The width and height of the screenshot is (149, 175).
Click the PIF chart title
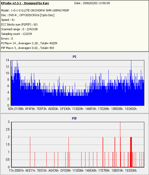point(74,118)
